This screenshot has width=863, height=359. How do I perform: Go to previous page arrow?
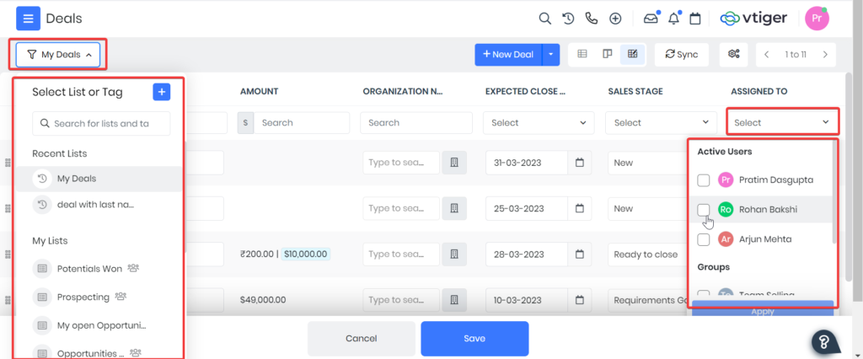point(766,55)
